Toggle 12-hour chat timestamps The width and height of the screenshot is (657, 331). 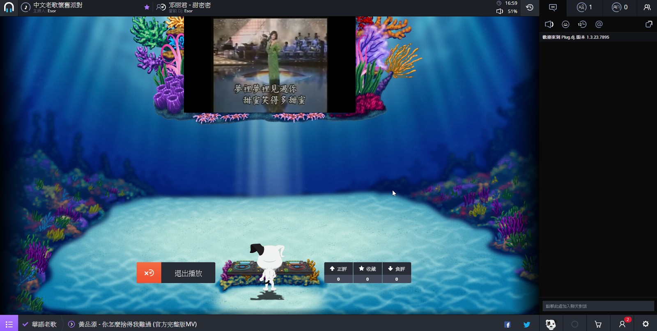[582, 24]
